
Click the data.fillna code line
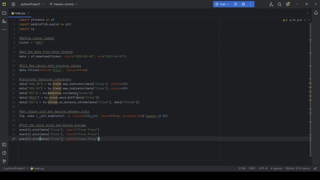pyautogui.click(x=53, y=70)
